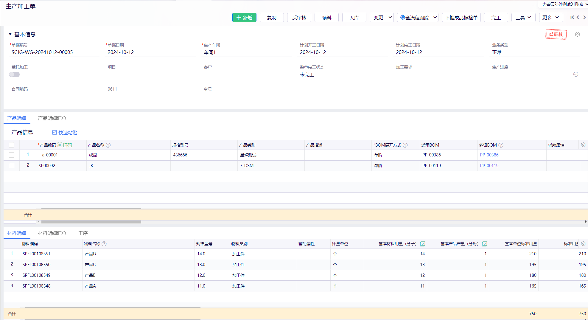The width and height of the screenshot is (588, 320).
Task: Click left arrow of product table scrollbar
Action: (39, 222)
